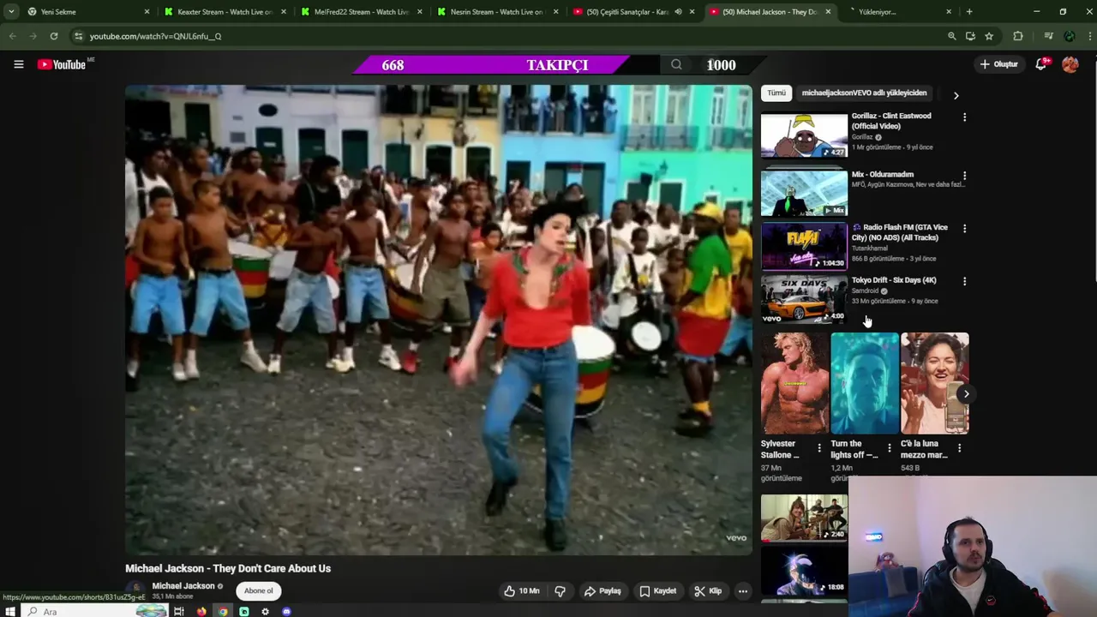
Task: Open the account avatar menu
Action: [x=1070, y=64]
